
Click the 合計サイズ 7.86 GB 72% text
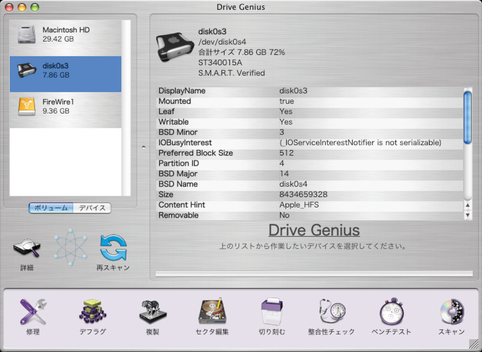click(241, 52)
